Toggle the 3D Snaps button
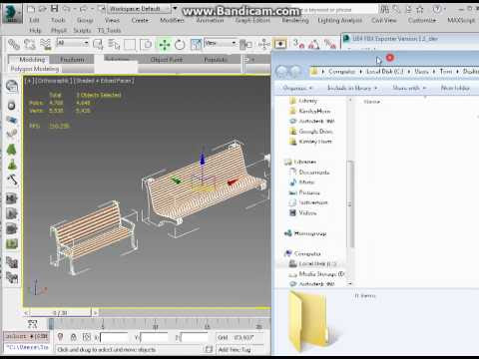 298,44
